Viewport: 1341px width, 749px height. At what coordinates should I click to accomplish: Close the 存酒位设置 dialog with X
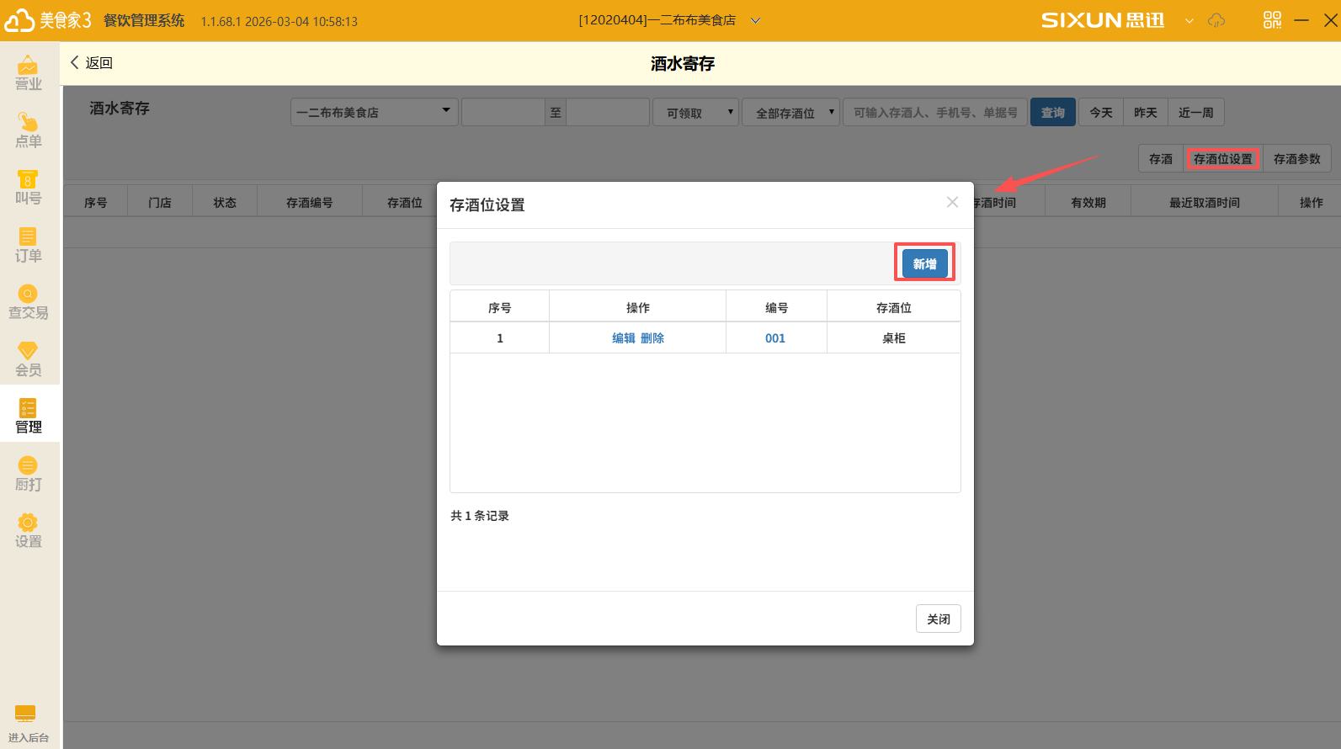tap(952, 202)
